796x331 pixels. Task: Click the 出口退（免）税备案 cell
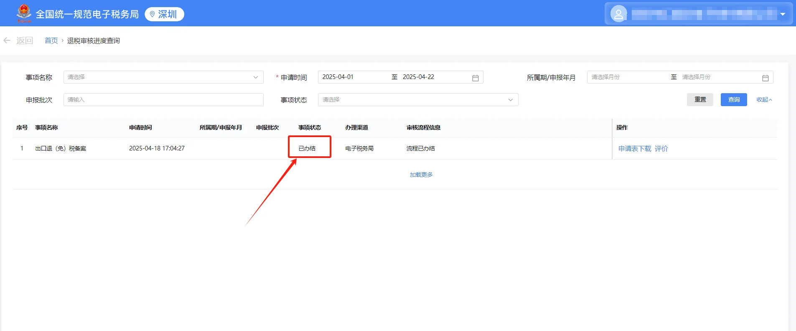pyautogui.click(x=61, y=148)
